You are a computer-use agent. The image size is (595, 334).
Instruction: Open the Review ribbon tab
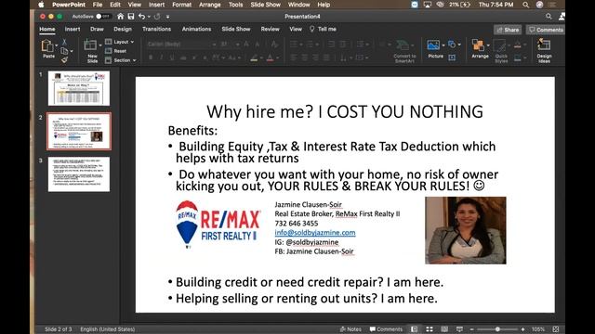pyautogui.click(x=270, y=29)
